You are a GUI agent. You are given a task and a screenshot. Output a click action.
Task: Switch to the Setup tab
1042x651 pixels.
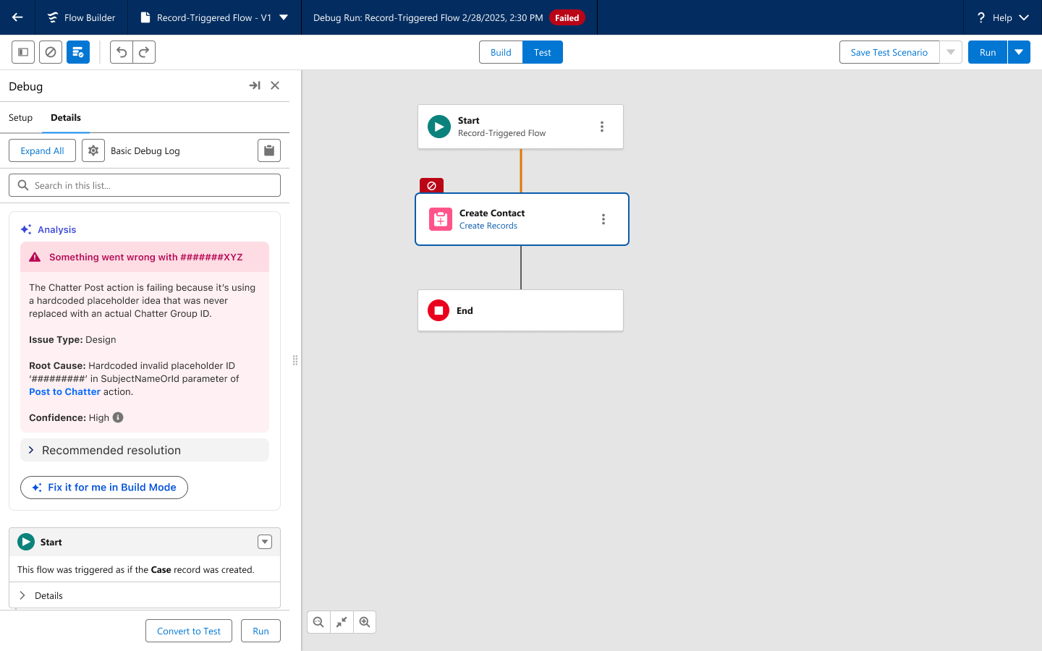20,117
